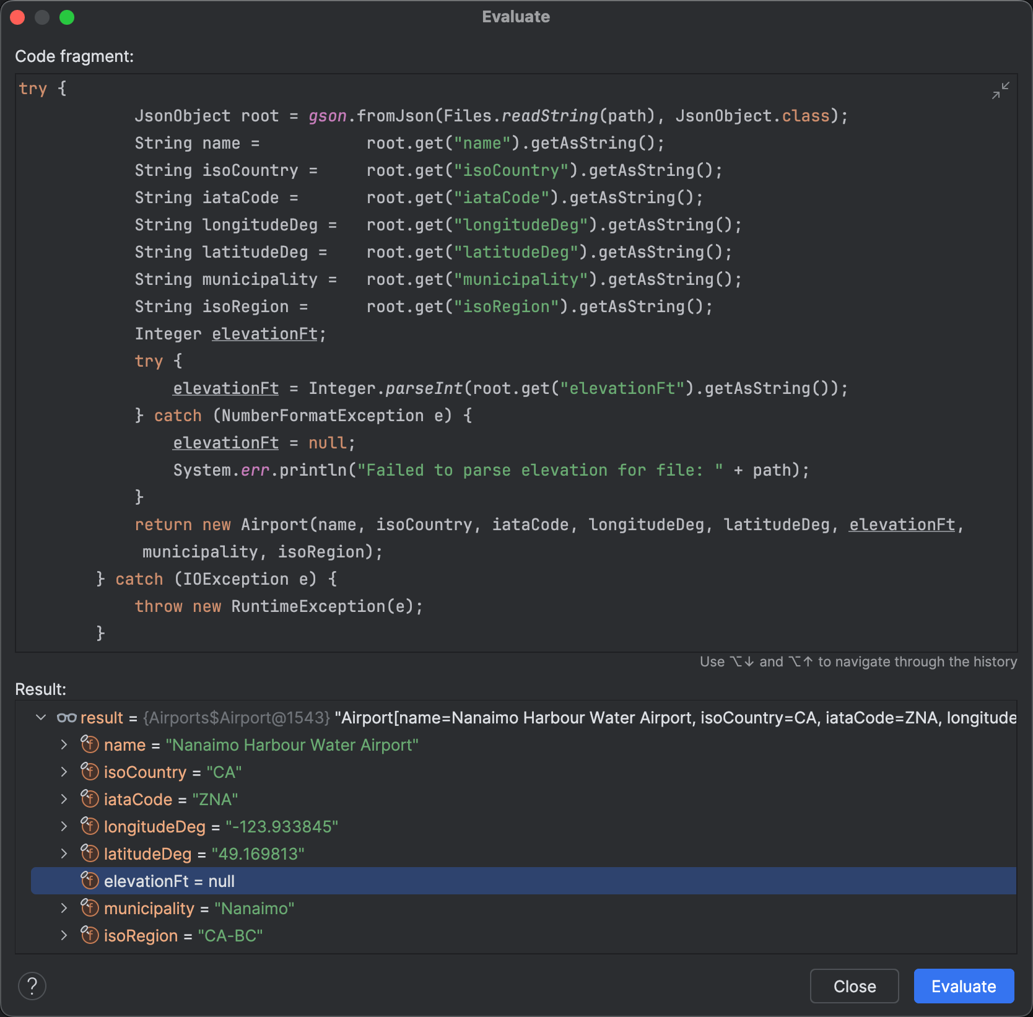This screenshot has width=1033, height=1017.
Task: Click the field icon next to isoCountry
Action: 90,772
